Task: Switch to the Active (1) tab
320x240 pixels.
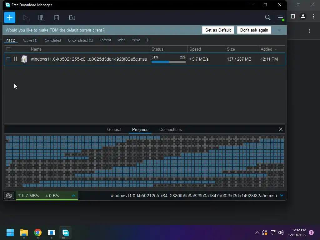Action: (x=30, y=40)
